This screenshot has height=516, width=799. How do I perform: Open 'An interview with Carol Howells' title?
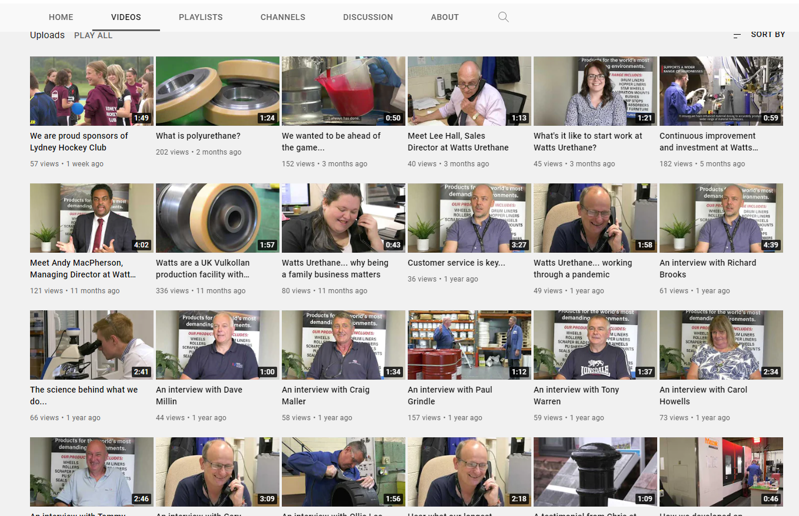(x=704, y=396)
